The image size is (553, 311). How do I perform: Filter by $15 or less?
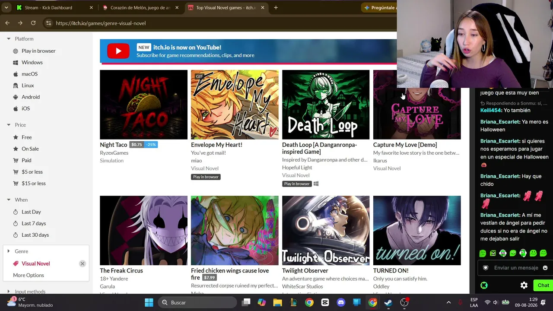tap(34, 183)
